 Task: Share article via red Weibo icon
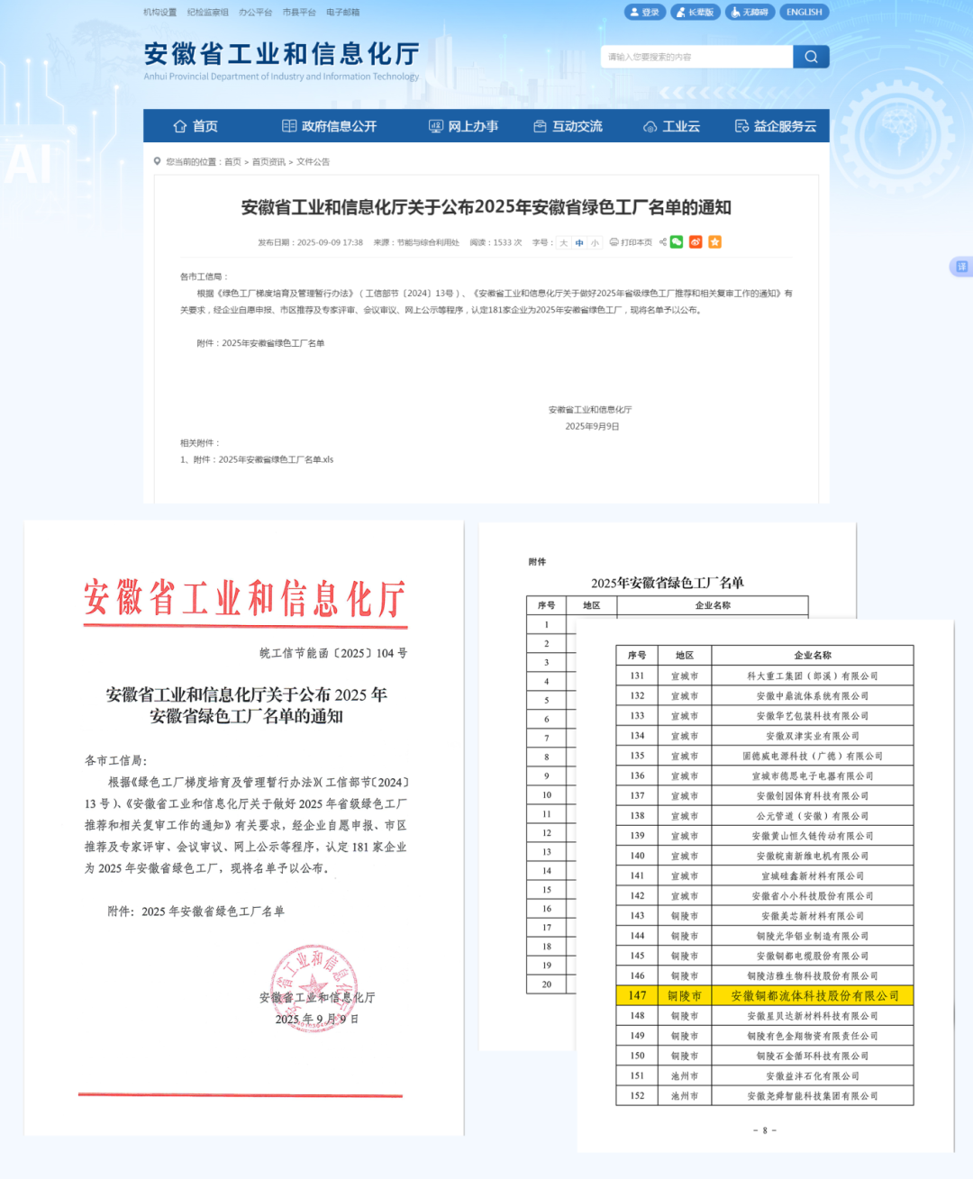point(696,242)
